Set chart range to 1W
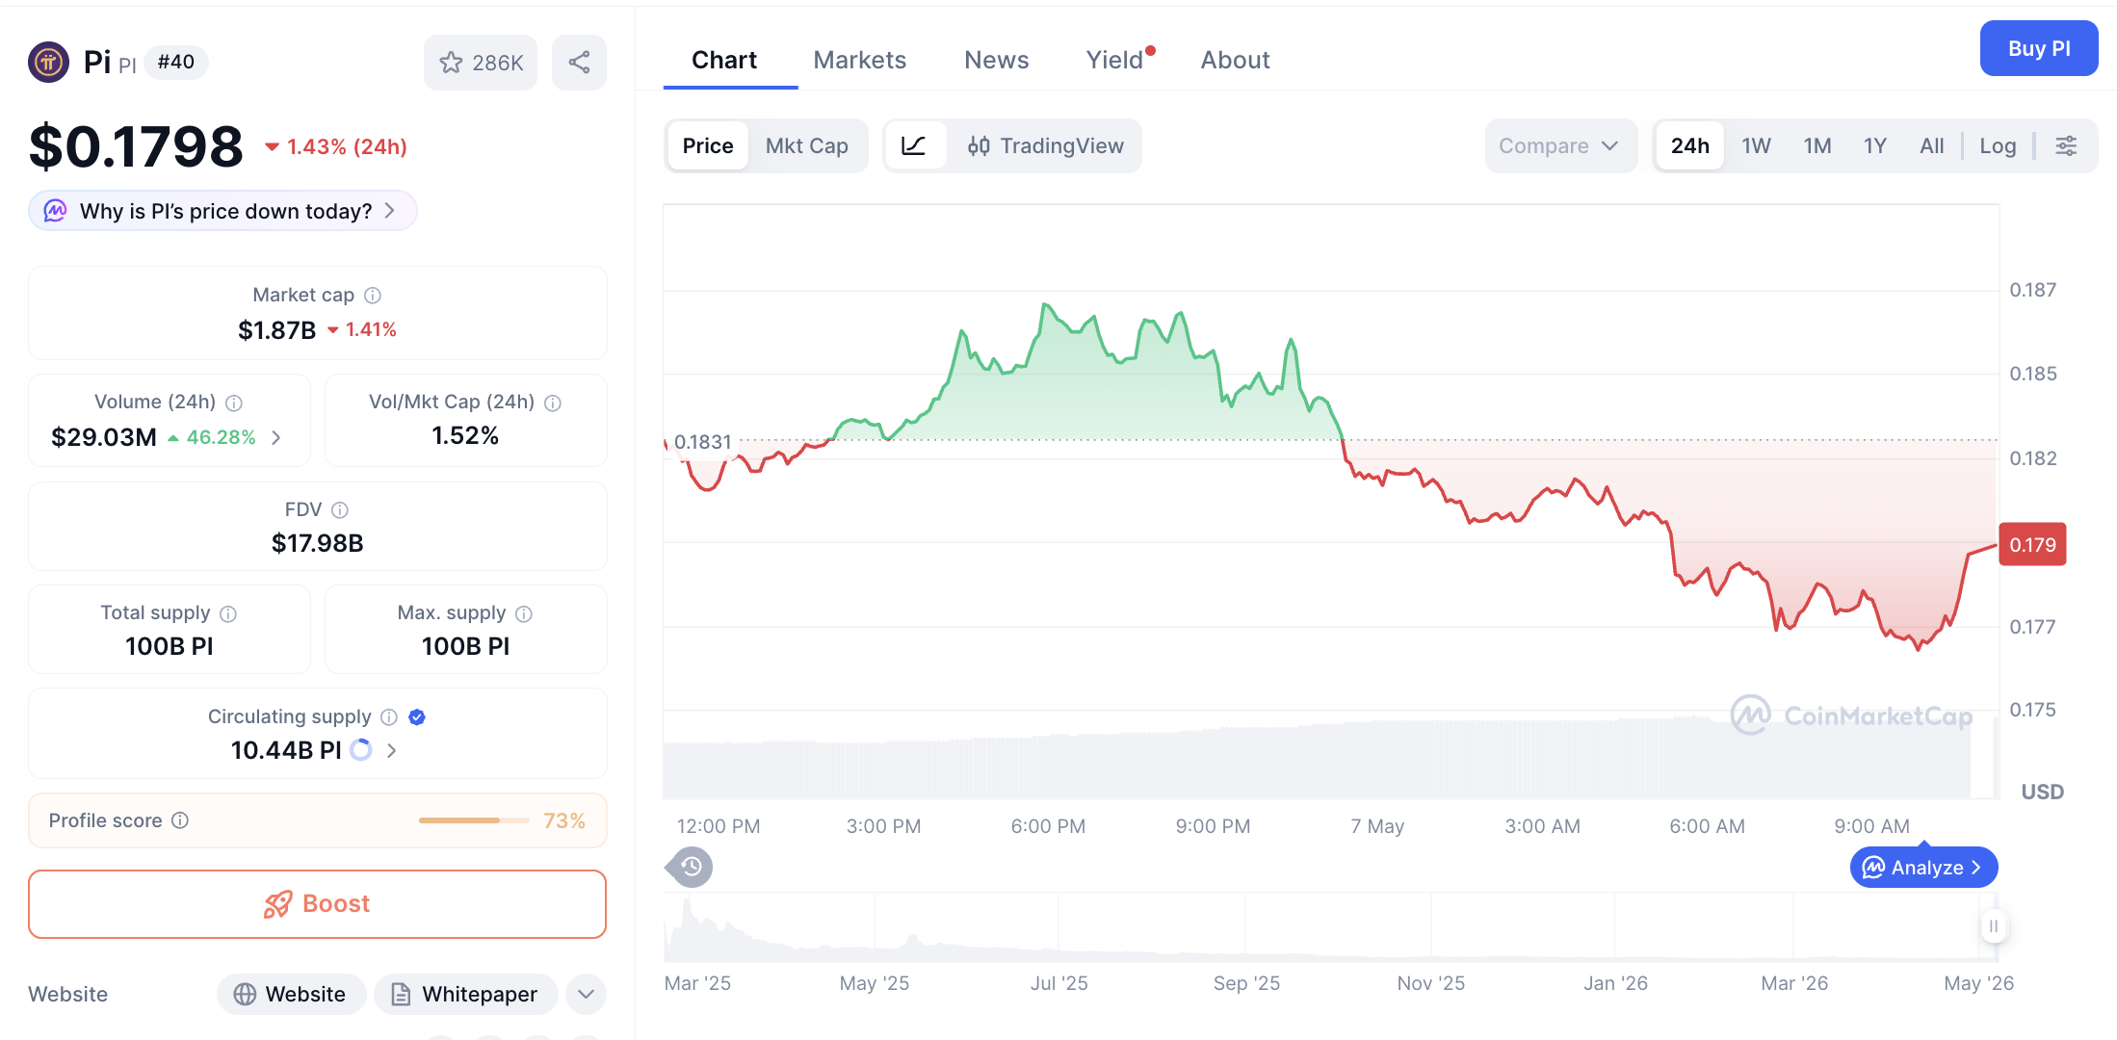The width and height of the screenshot is (2117, 1040). [1756, 146]
